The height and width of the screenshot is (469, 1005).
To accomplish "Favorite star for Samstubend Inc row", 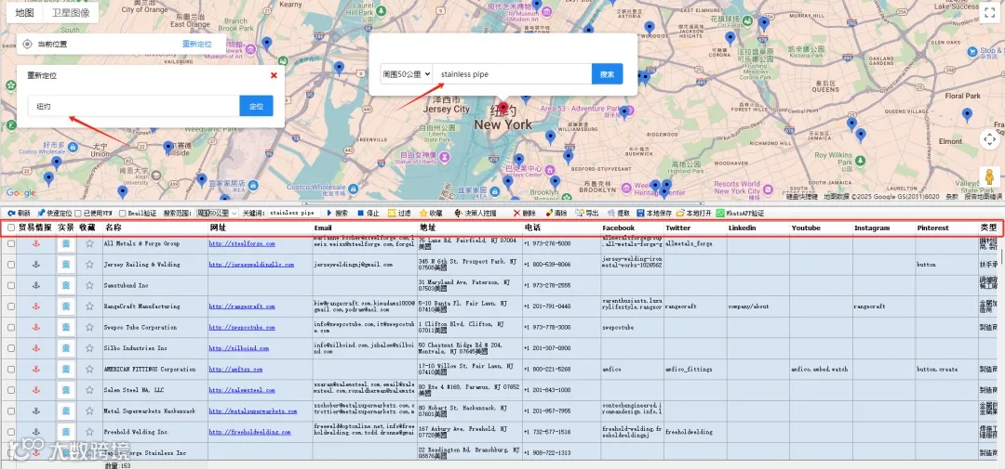I will (x=89, y=285).
